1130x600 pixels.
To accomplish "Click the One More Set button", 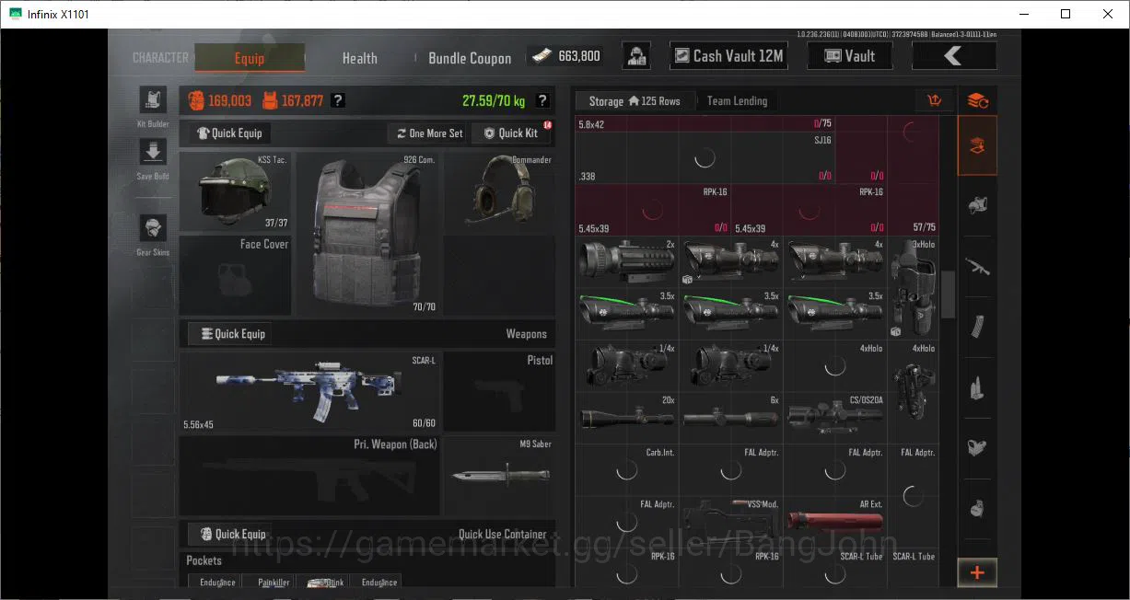I will (x=429, y=133).
